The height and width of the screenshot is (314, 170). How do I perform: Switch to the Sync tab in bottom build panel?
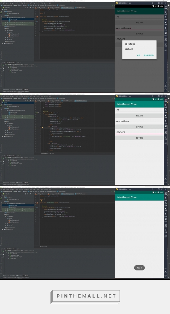(18, 249)
